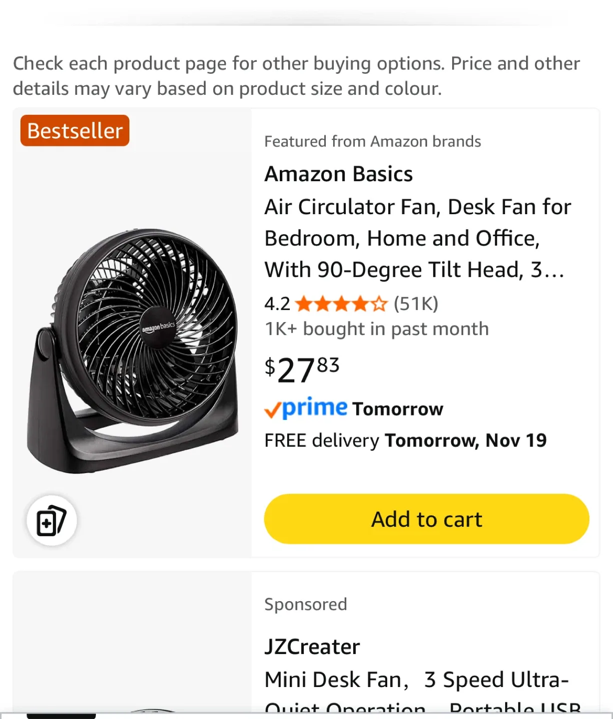613x719 pixels.
Task: Click the half-filled fifth star icon
Action: (x=380, y=304)
